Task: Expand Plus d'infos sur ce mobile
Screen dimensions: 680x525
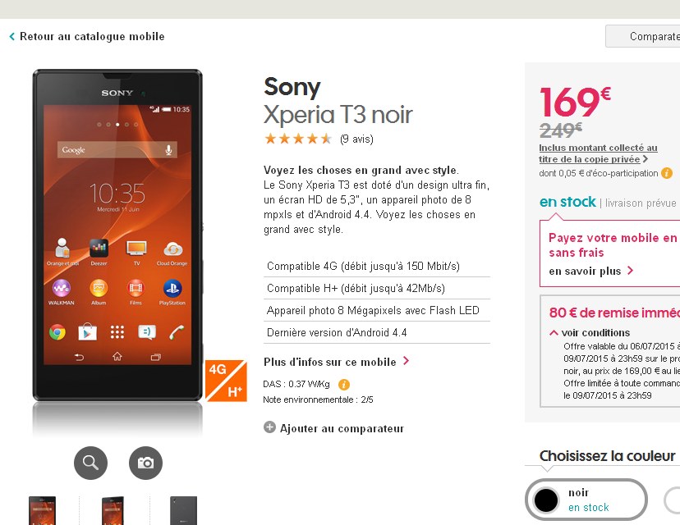Action: point(337,362)
